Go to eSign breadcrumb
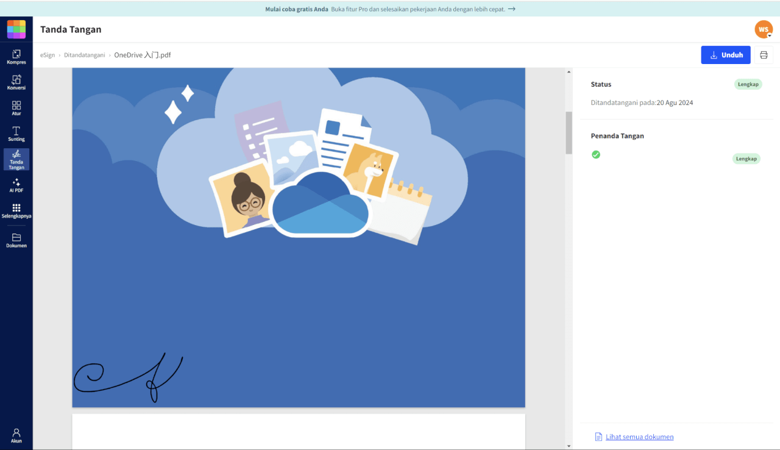Image resolution: width=780 pixels, height=450 pixels. [48, 55]
